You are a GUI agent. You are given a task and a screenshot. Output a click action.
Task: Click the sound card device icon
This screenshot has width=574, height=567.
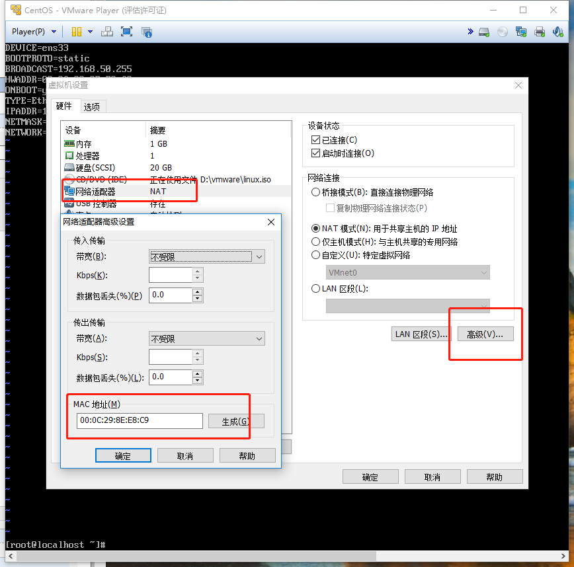pos(558,32)
